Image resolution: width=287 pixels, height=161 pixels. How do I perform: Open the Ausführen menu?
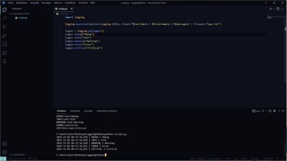[x=70, y=3]
